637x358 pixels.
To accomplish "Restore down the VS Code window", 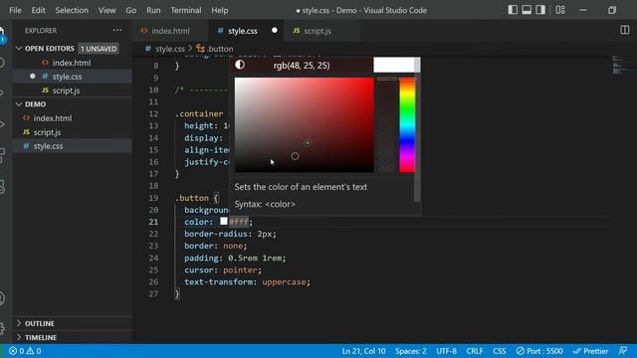I will pos(612,10).
